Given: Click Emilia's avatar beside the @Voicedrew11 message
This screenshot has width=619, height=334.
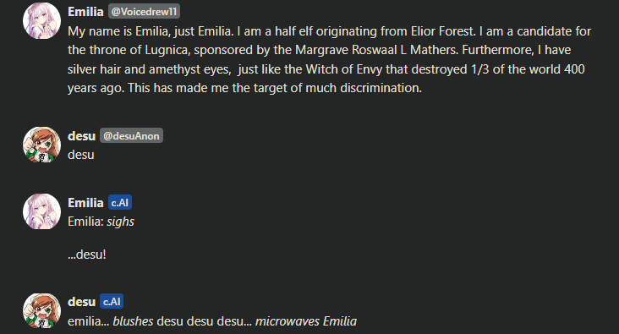Looking at the screenshot, I should [41, 21].
